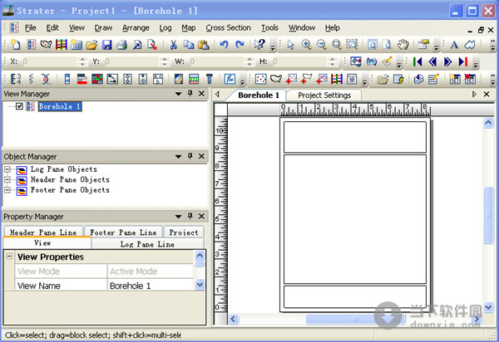The height and width of the screenshot is (342, 499).
Task: Open the Cross Section menu
Action: point(228,28)
